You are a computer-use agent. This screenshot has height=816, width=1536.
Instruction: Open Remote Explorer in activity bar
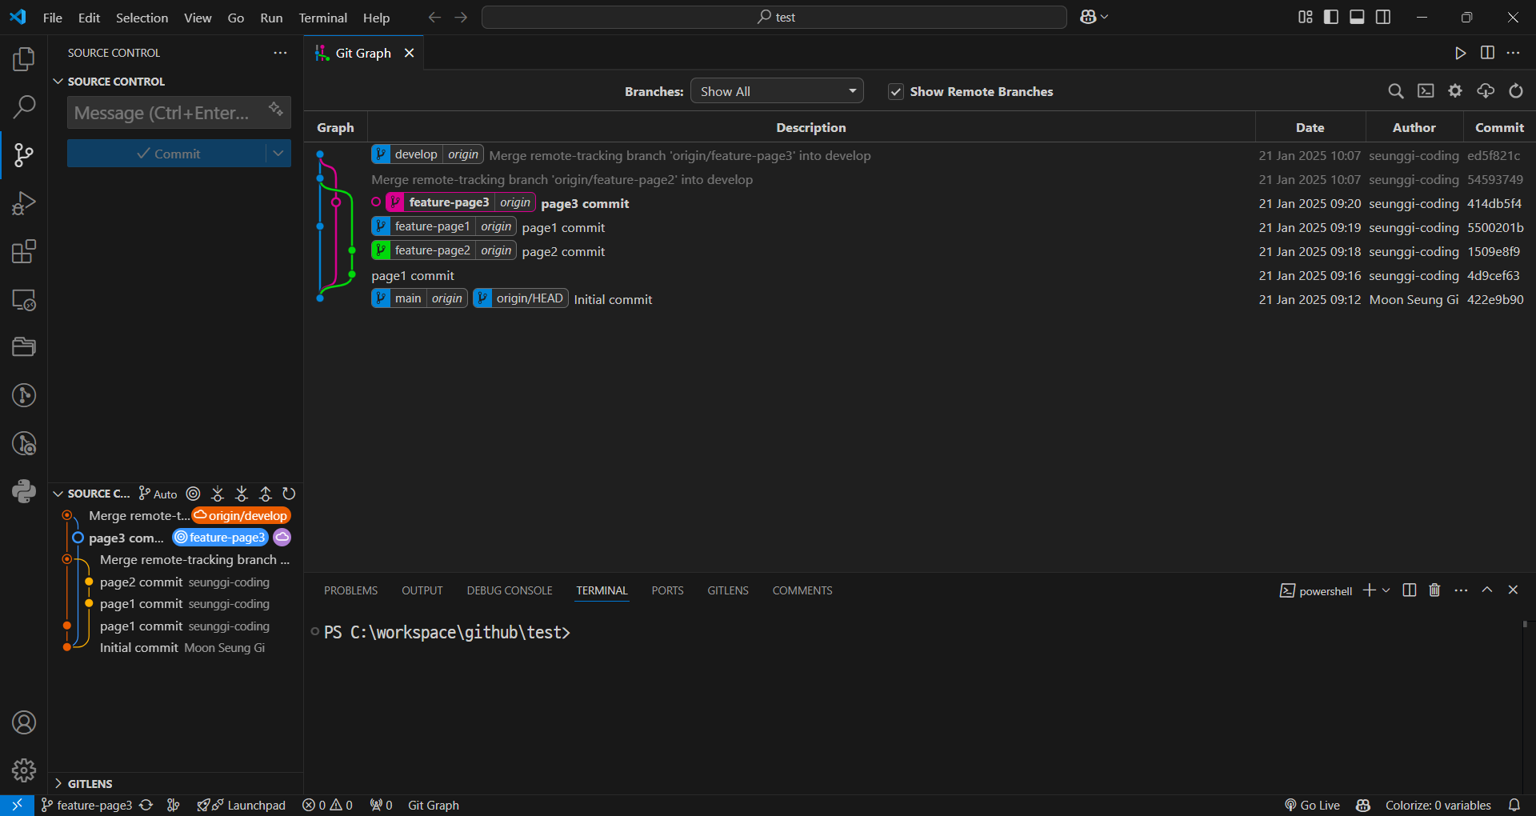point(24,300)
